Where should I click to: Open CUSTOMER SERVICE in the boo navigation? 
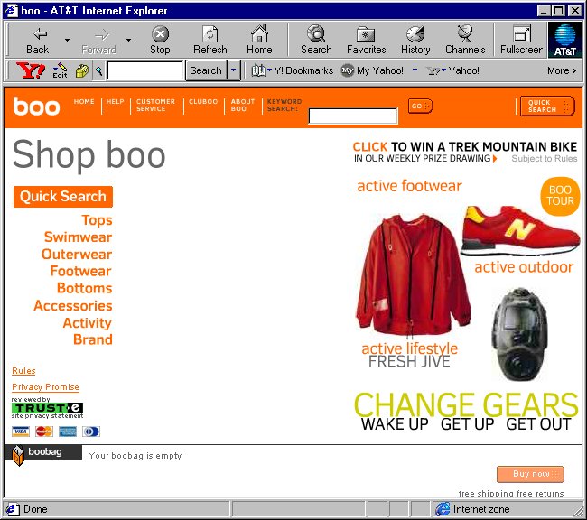[155, 106]
